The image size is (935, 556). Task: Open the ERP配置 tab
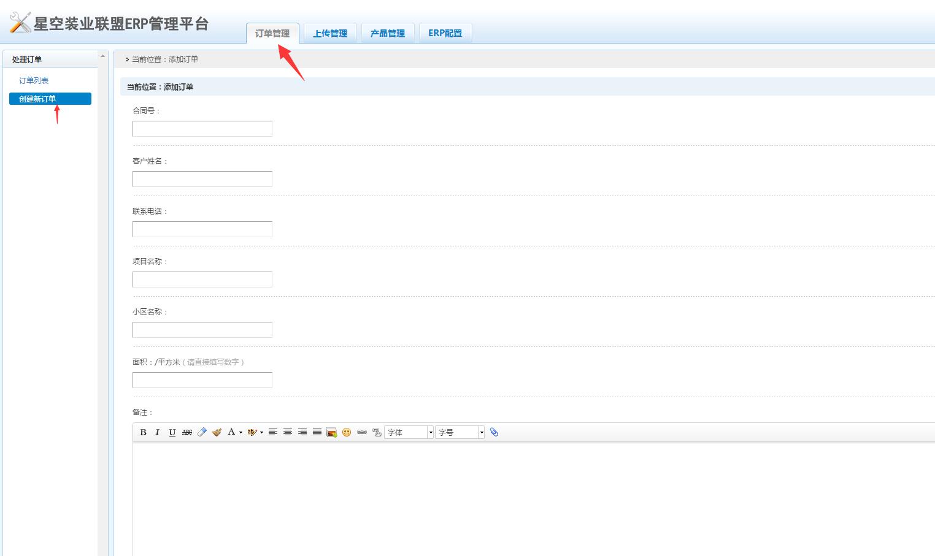(x=445, y=33)
